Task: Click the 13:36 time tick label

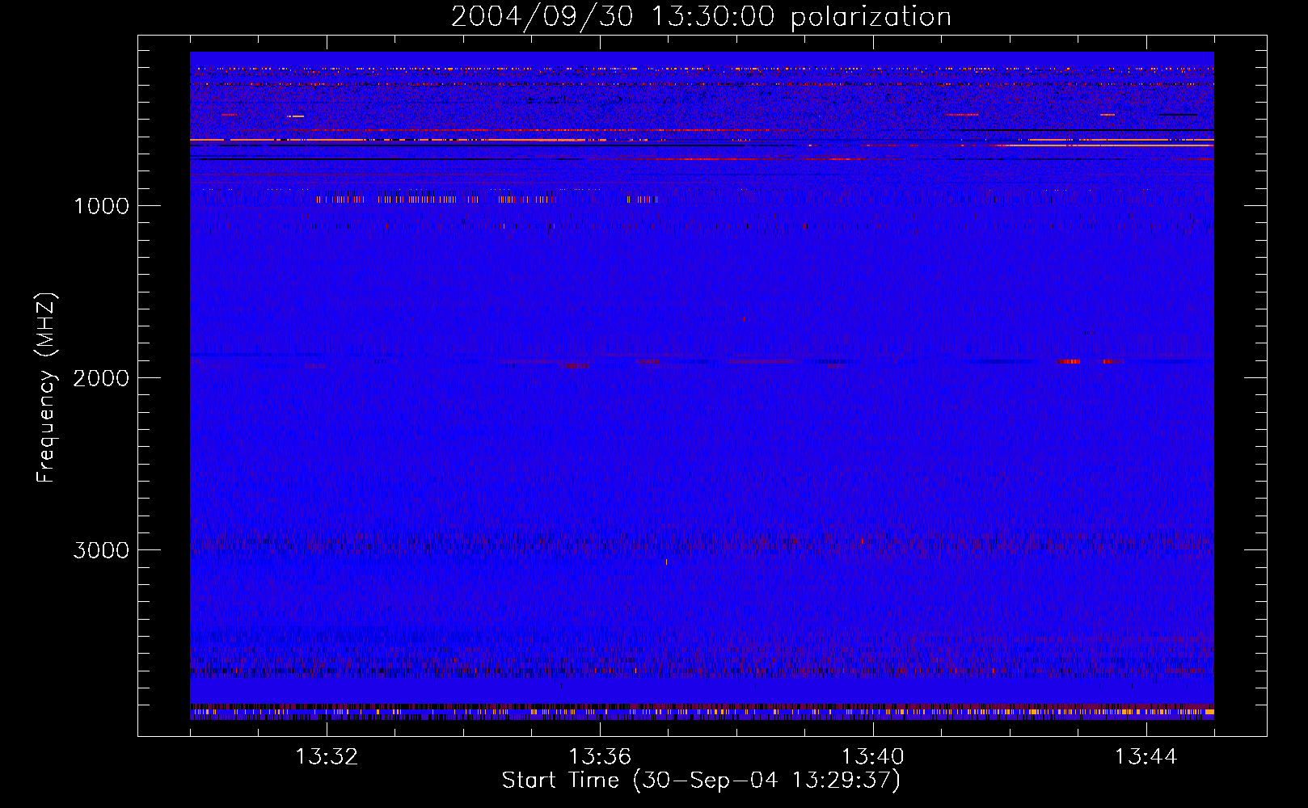Action: [600, 757]
